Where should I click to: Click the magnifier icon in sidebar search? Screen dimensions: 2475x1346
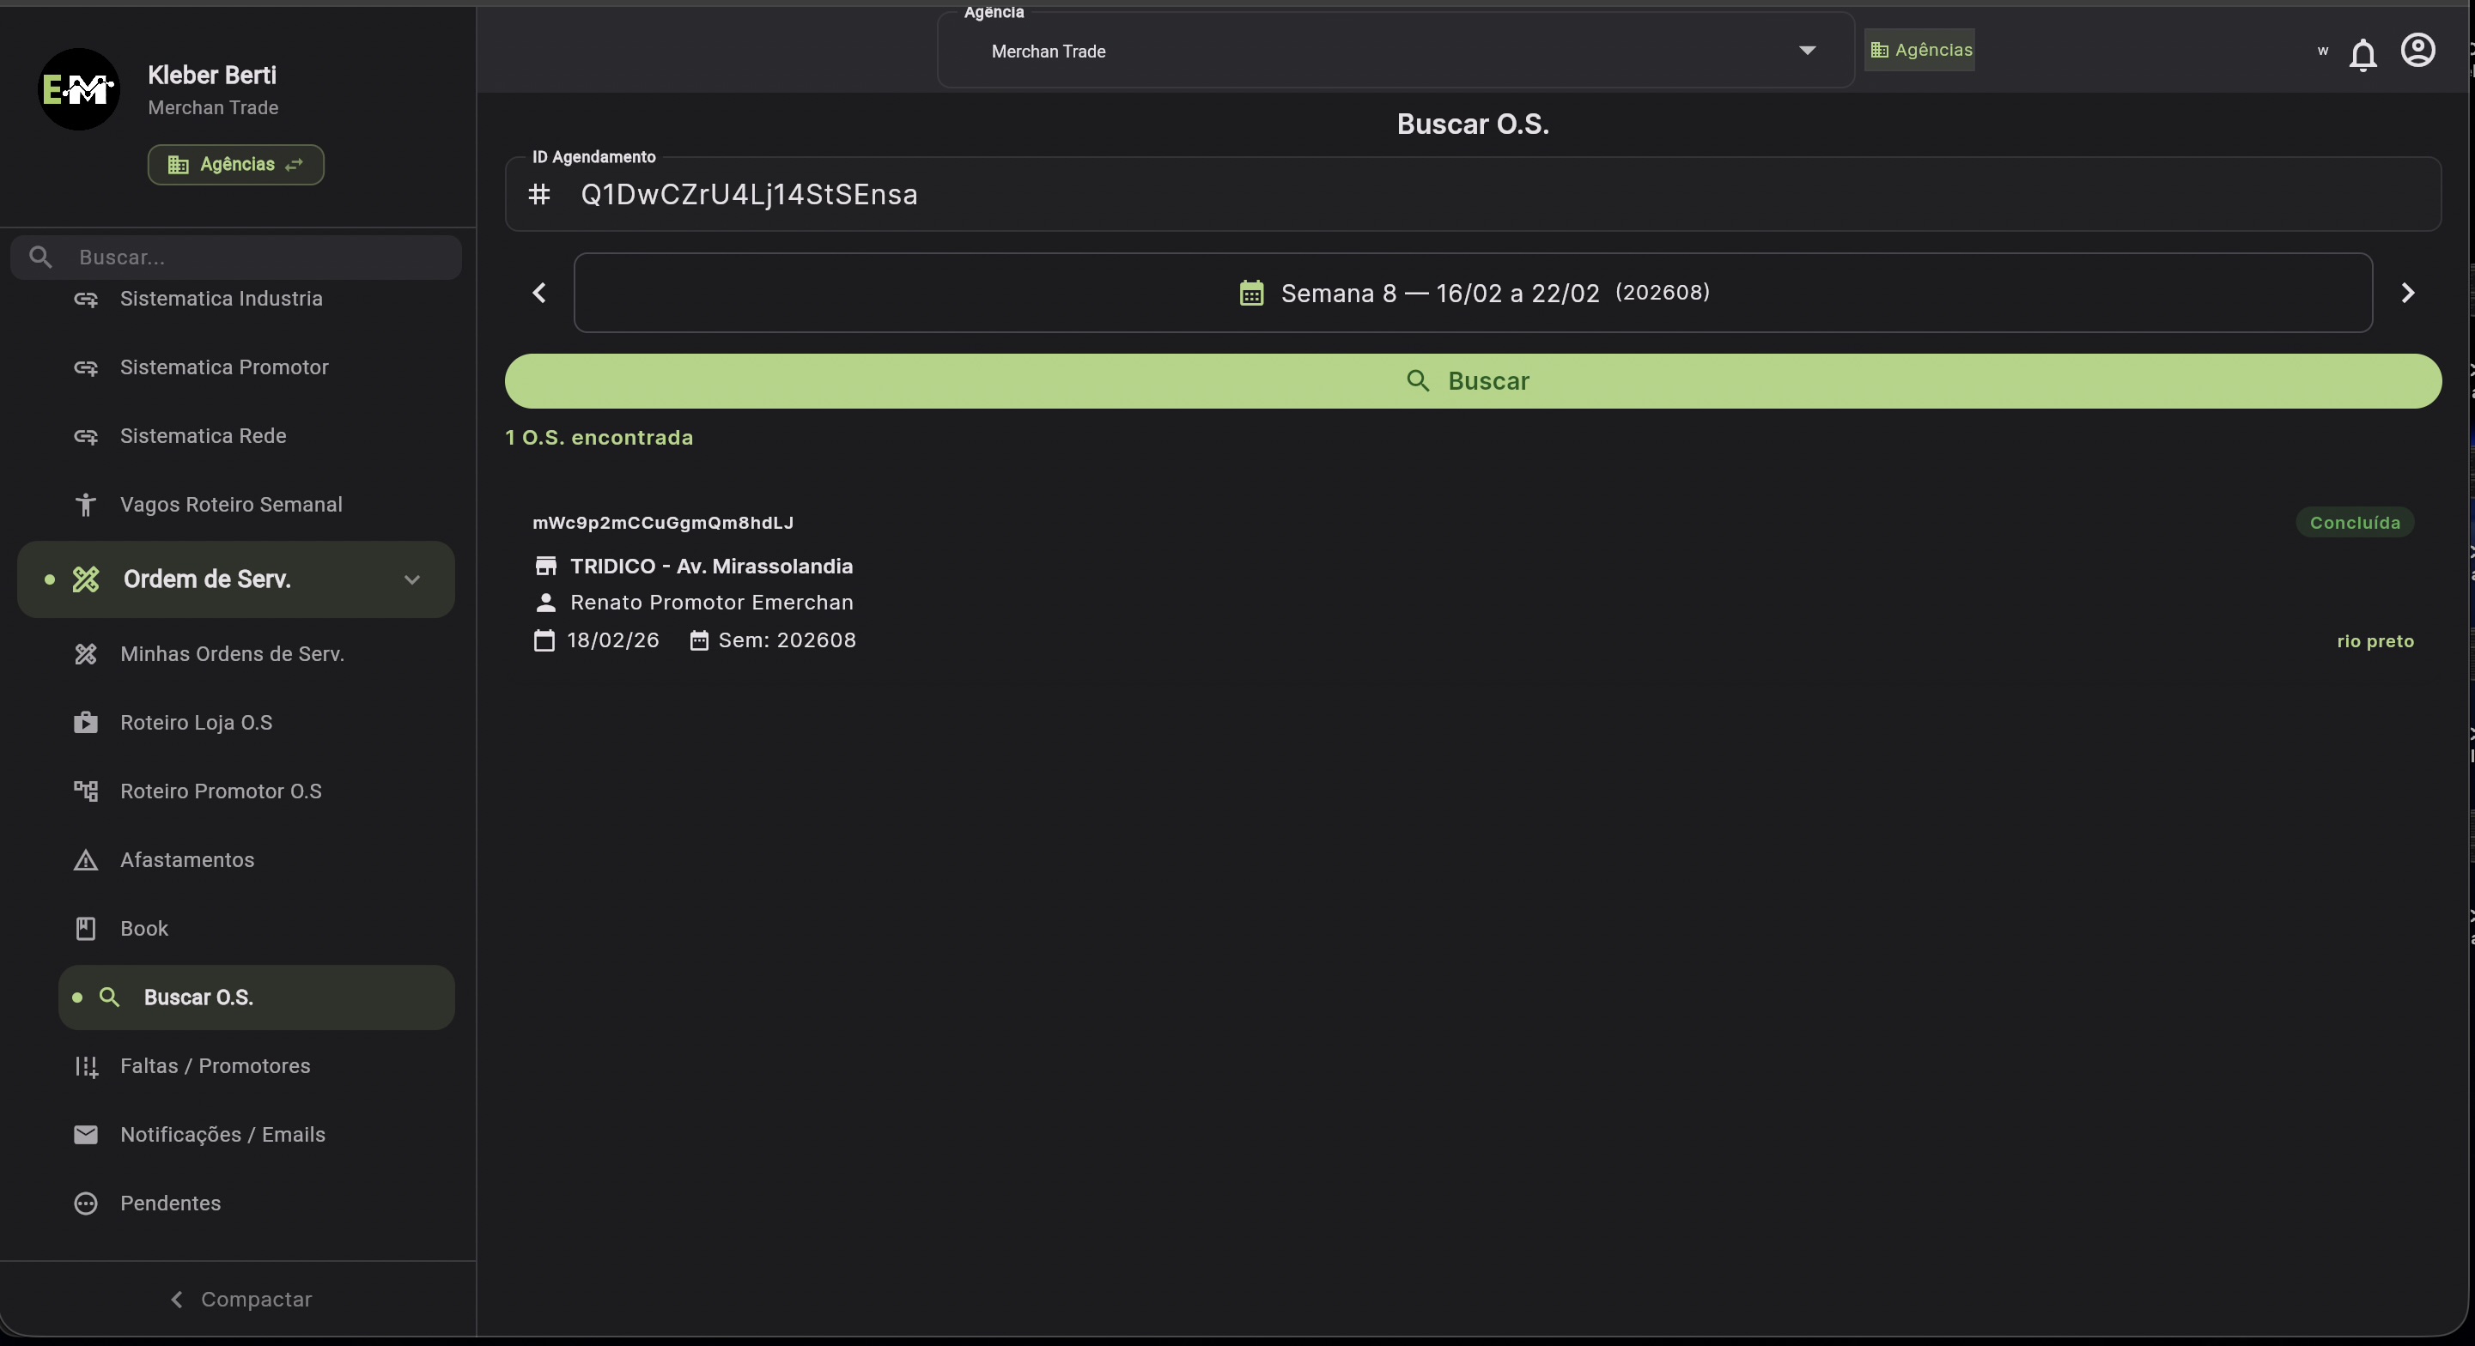[40, 258]
